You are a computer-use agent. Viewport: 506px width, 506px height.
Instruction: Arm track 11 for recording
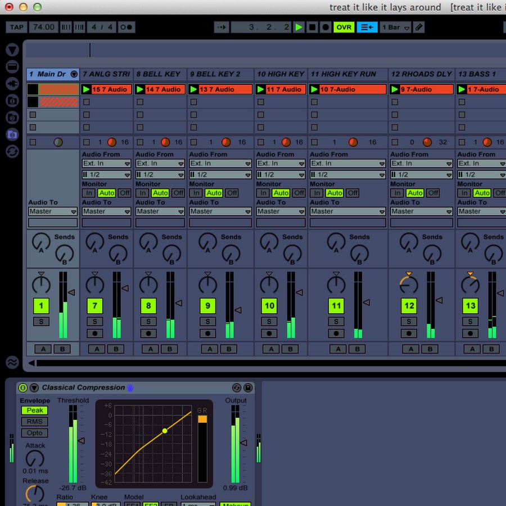[336, 333]
